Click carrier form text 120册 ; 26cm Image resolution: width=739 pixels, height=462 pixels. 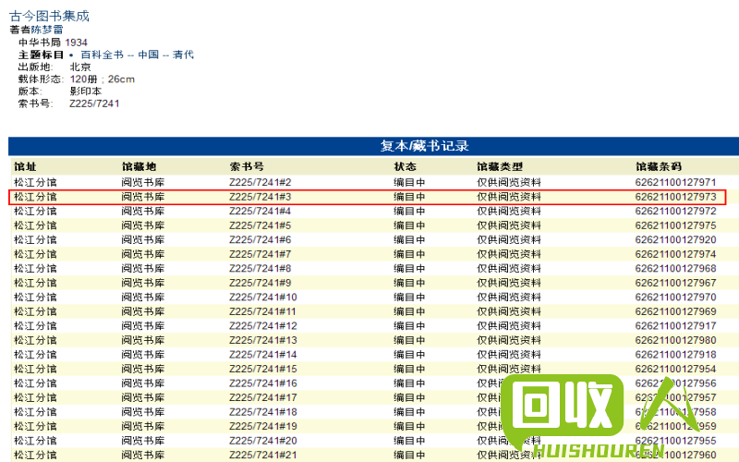(x=103, y=79)
